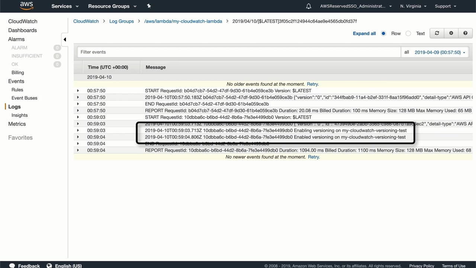Open Events in the sidebar
The width and height of the screenshot is (476, 268).
pyautogui.click(x=16, y=81)
